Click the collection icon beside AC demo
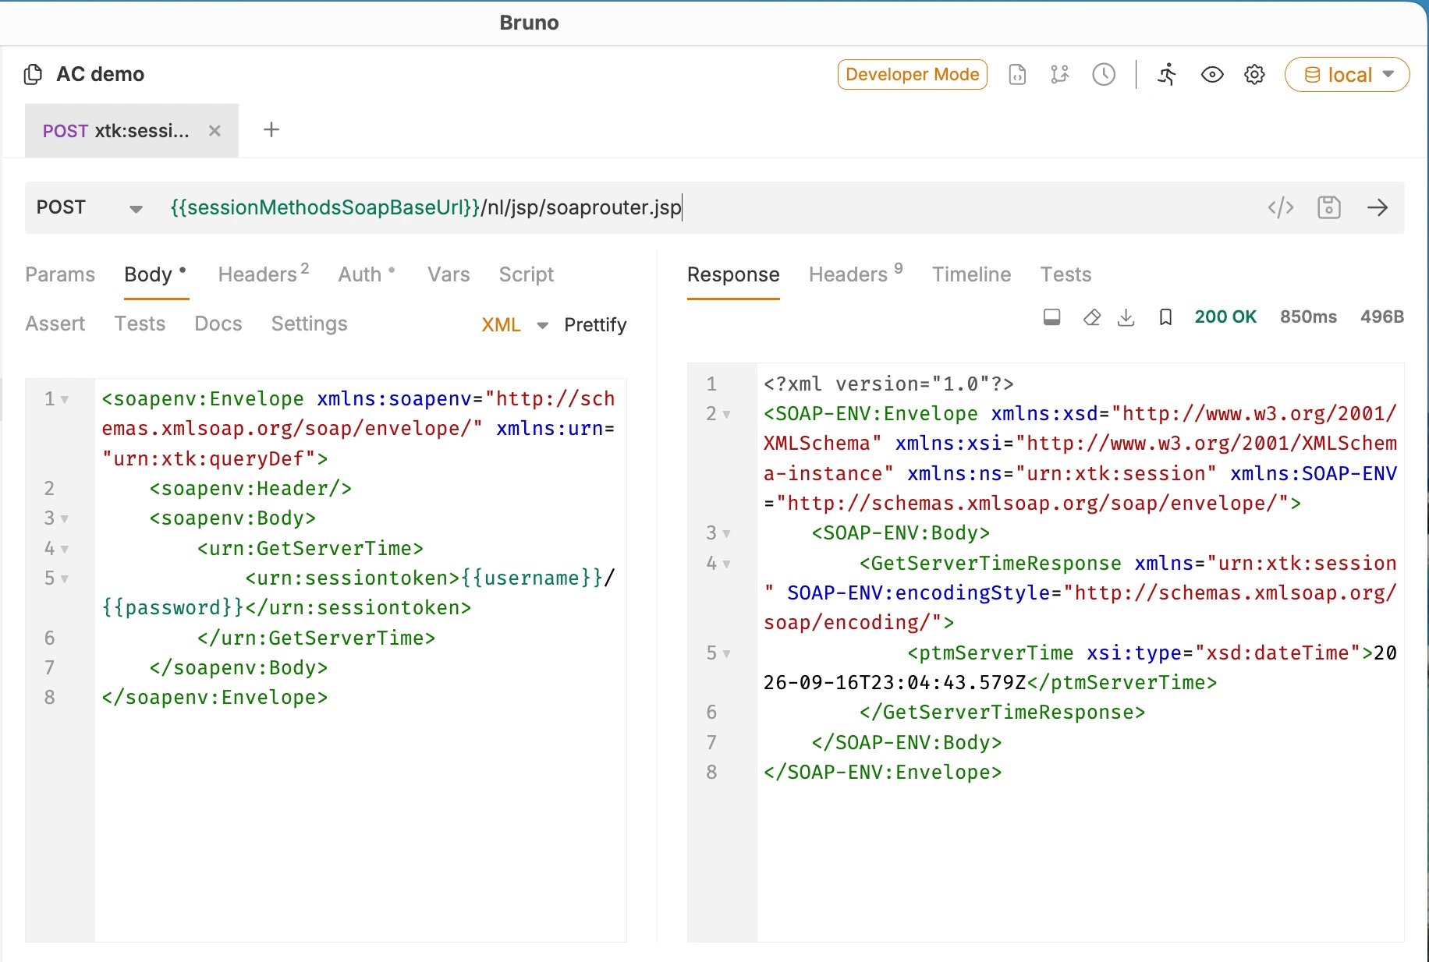This screenshot has height=962, width=1429. pyautogui.click(x=33, y=74)
